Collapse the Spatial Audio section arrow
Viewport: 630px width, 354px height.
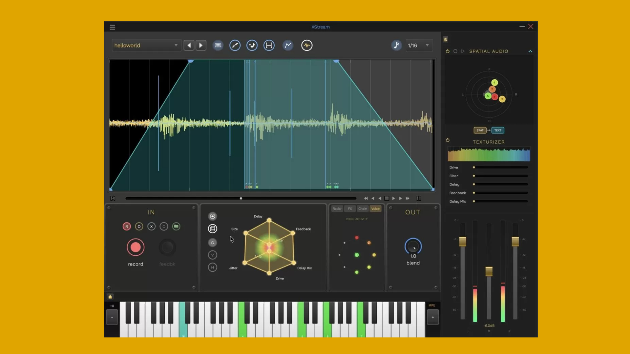click(x=530, y=51)
